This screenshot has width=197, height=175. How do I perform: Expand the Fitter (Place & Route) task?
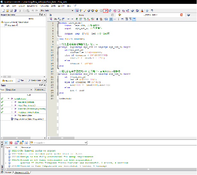[x=12, y=106]
